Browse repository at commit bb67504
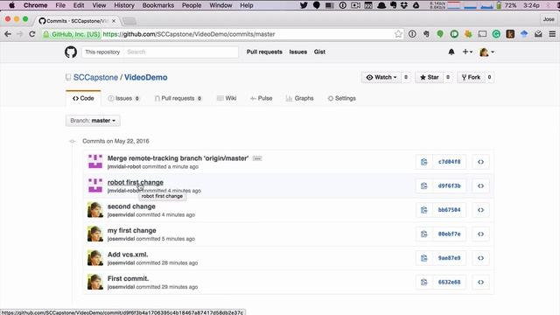This screenshot has height=315, width=560. click(x=480, y=210)
